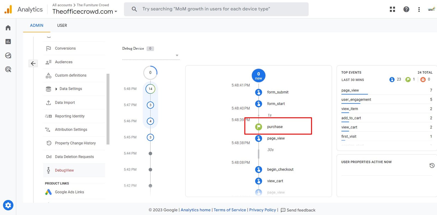Click the magnifier search icon
This screenshot has height=215, width=437.
click(134, 9)
